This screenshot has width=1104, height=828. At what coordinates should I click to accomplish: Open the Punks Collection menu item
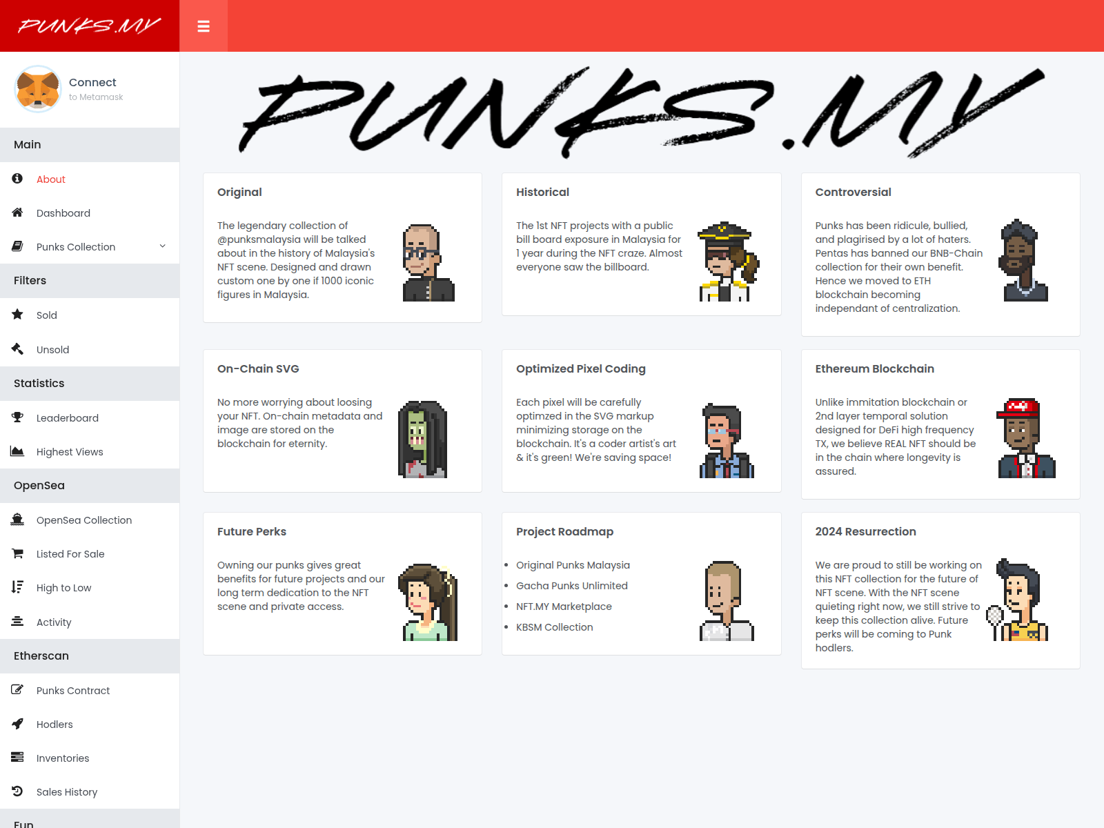click(90, 247)
